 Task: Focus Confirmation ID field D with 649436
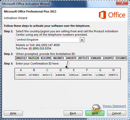61,75
